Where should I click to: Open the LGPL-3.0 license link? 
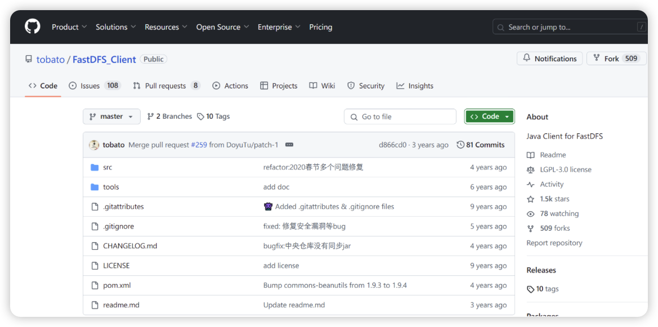566,170
